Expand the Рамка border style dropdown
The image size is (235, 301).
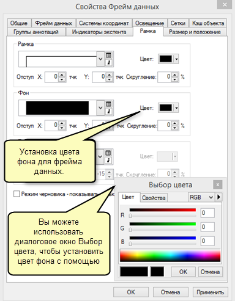100,59
